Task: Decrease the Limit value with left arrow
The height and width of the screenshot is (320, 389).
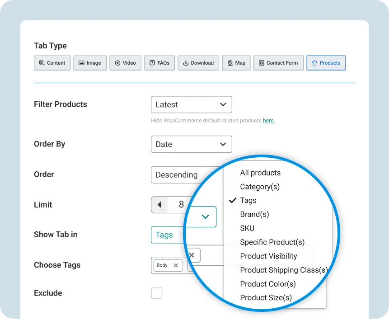Action: click(159, 205)
